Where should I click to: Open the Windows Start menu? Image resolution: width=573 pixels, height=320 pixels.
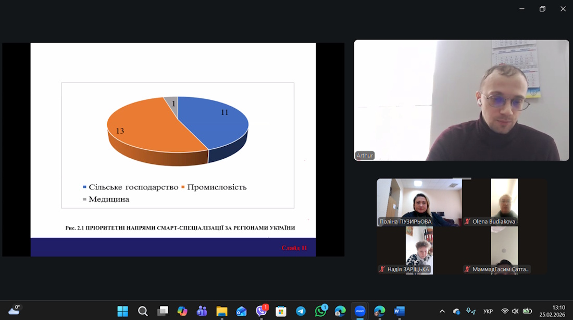pyautogui.click(x=123, y=311)
